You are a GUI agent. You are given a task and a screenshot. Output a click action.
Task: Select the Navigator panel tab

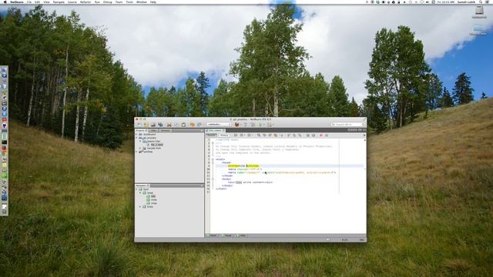point(143,185)
